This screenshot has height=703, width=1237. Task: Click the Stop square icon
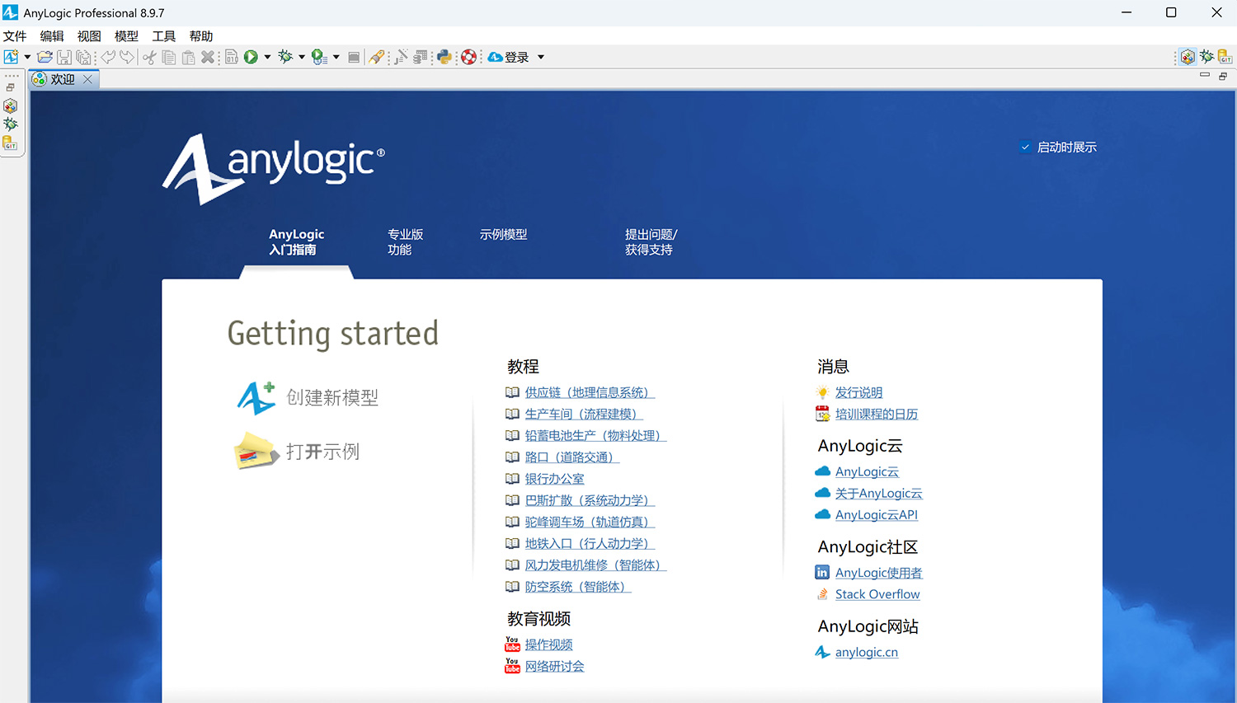354,57
